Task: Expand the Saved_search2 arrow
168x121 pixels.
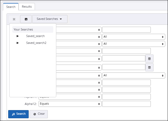Action: pyautogui.click(x=18, y=43)
